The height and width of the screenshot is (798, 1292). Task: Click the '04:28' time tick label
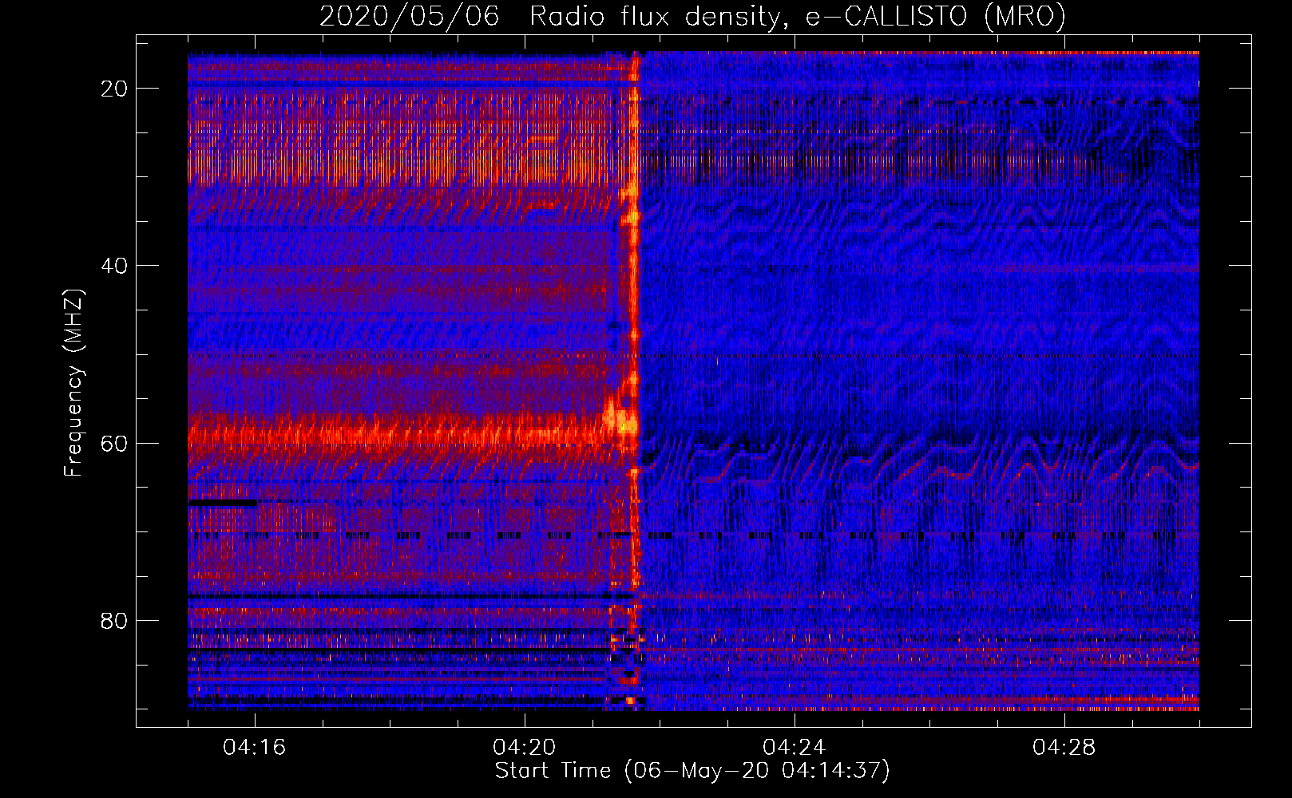click(1064, 748)
